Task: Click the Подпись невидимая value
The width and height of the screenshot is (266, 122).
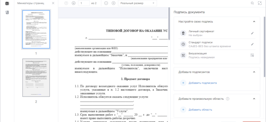Action: [201, 57]
